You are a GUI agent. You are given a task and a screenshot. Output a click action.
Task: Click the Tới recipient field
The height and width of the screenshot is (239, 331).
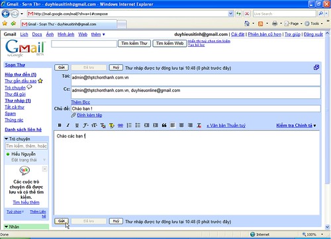196,80
